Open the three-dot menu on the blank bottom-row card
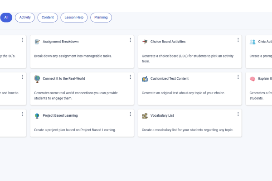The width and height of the screenshot is (272, 181). (23, 114)
